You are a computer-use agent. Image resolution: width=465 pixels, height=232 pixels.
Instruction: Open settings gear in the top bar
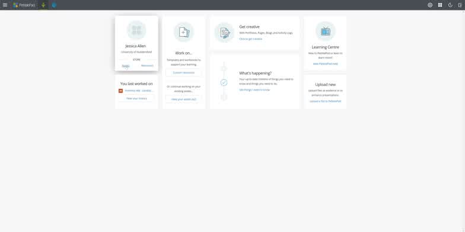tap(430, 5)
